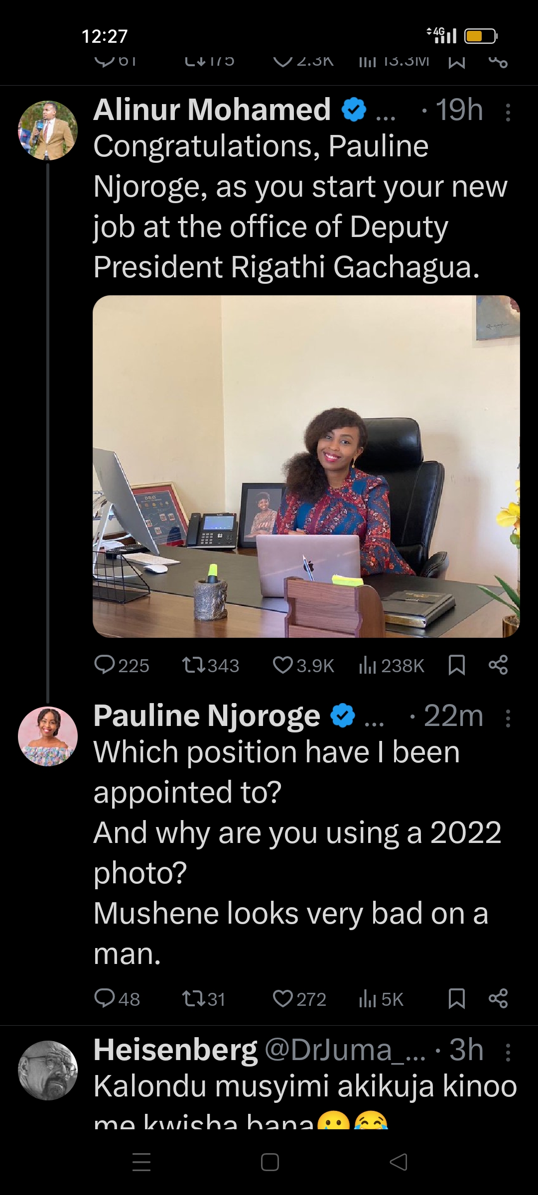Like Pauline Njoroge's reply with 272 hearts
538x1195 pixels.
pos(283,998)
